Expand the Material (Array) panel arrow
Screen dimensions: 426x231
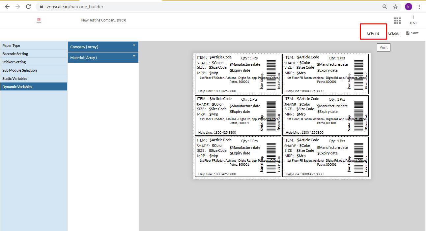pyautogui.click(x=134, y=56)
